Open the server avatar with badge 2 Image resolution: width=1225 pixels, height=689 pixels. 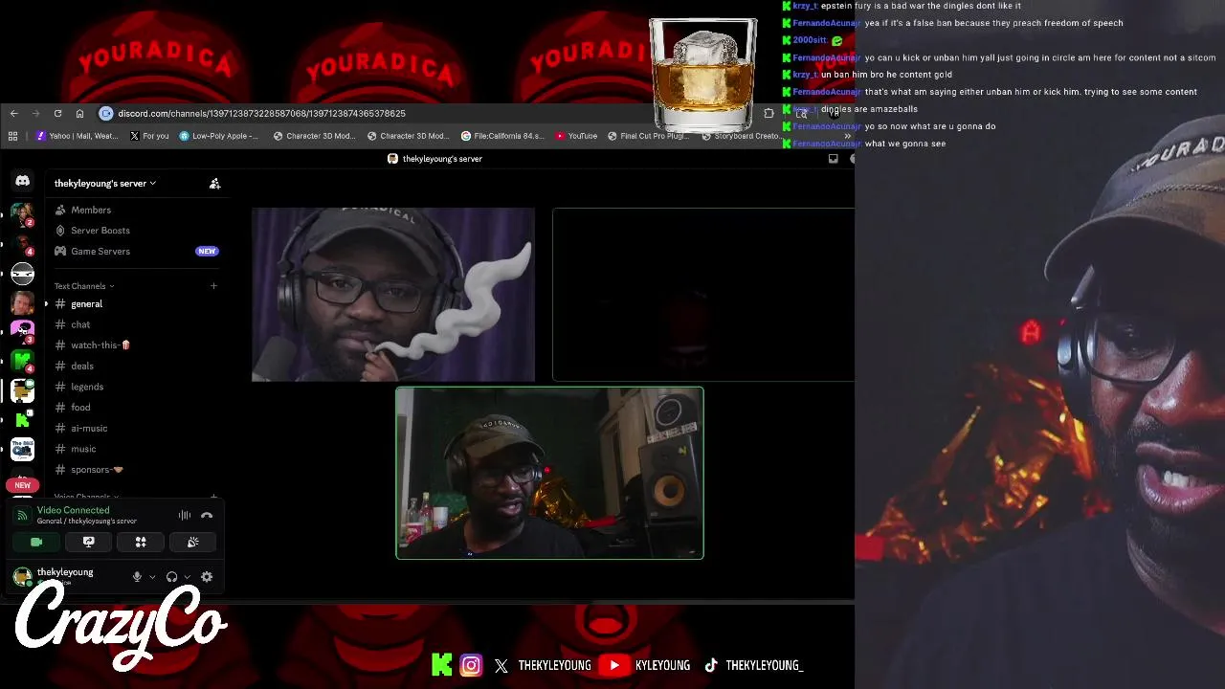tap(22, 214)
